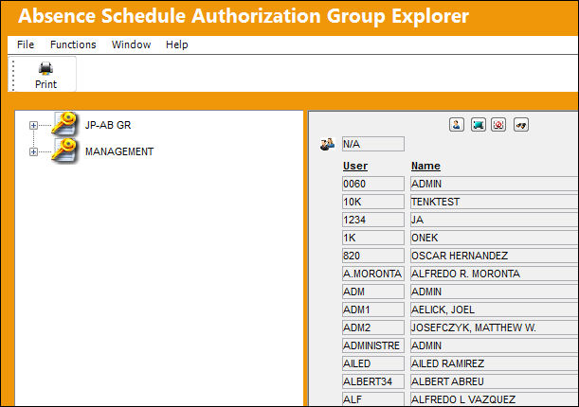Click the key icon for MANAGEMENT
This screenshot has height=407, width=579.
click(x=64, y=150)
